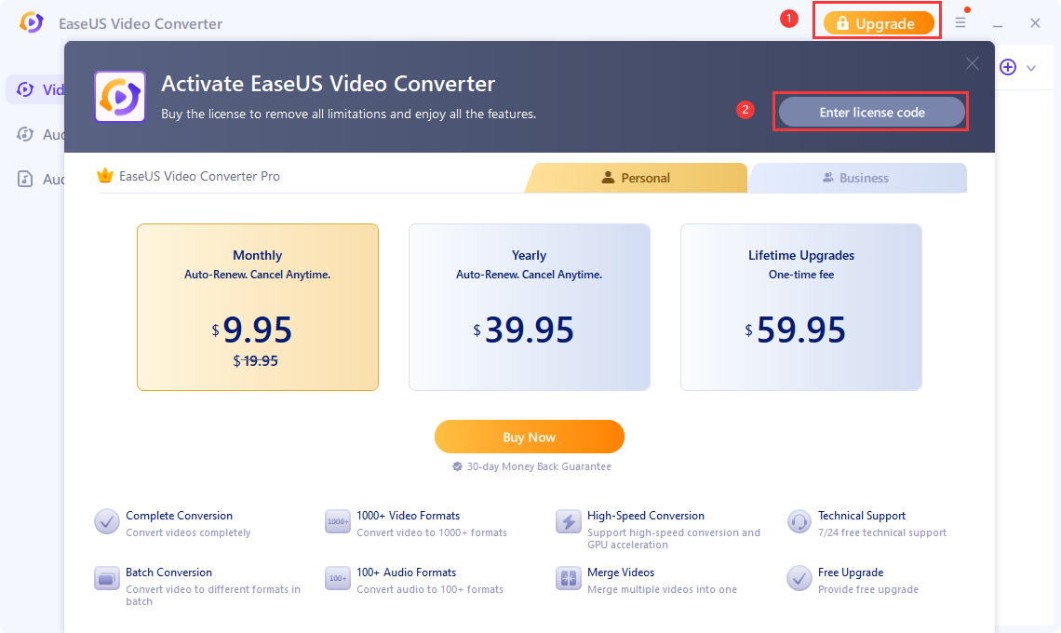Click the Buy Now button
The width and height of the screenshot is (1061, 633).
[x=530, y=437]
